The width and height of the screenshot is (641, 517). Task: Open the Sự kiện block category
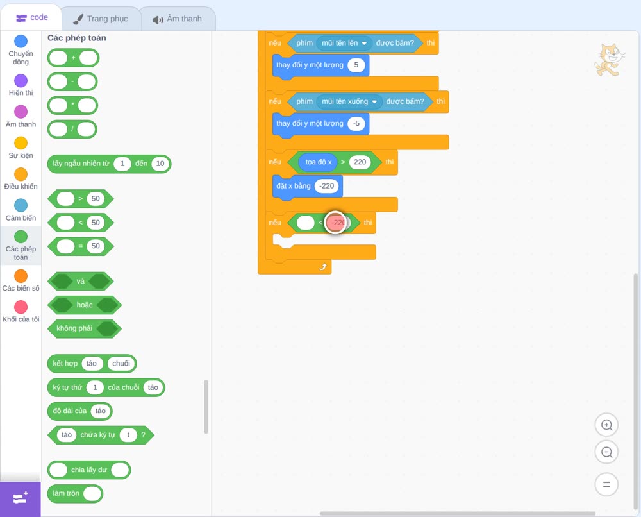[x=21, y=148]
